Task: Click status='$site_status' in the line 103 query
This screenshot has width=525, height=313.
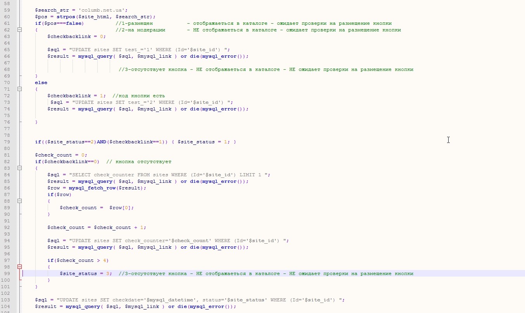Action: click(233, 300)
